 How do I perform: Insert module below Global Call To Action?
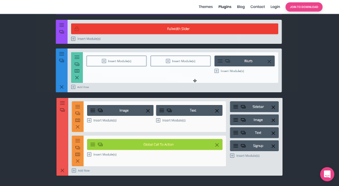[102, 154]
